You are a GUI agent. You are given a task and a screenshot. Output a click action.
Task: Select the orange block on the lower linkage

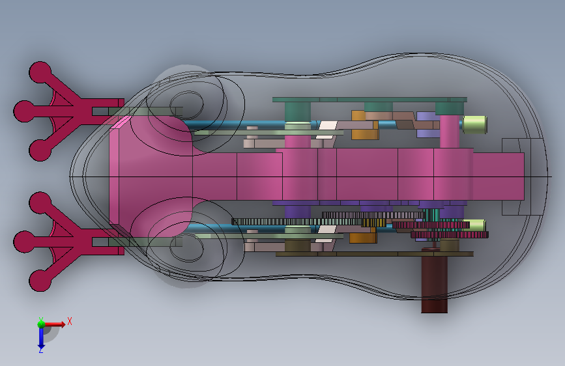point(363,238)
